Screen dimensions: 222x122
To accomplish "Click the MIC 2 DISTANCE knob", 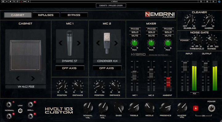I will [115, 86].
